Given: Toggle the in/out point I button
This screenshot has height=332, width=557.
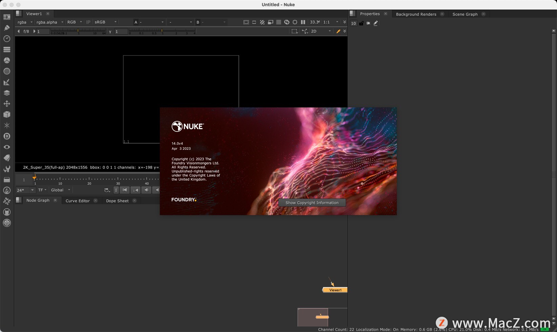Looking at the screenshot, I should 116,190.
